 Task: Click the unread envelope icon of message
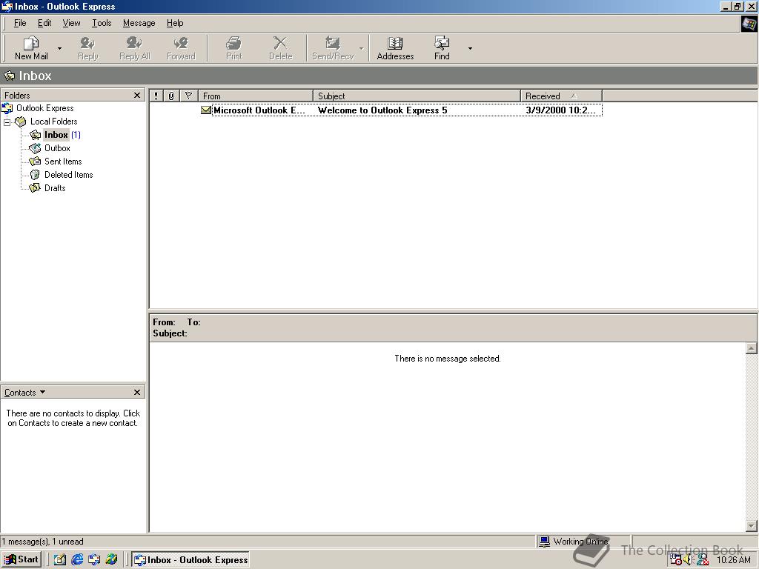click(x=206, y=110)
